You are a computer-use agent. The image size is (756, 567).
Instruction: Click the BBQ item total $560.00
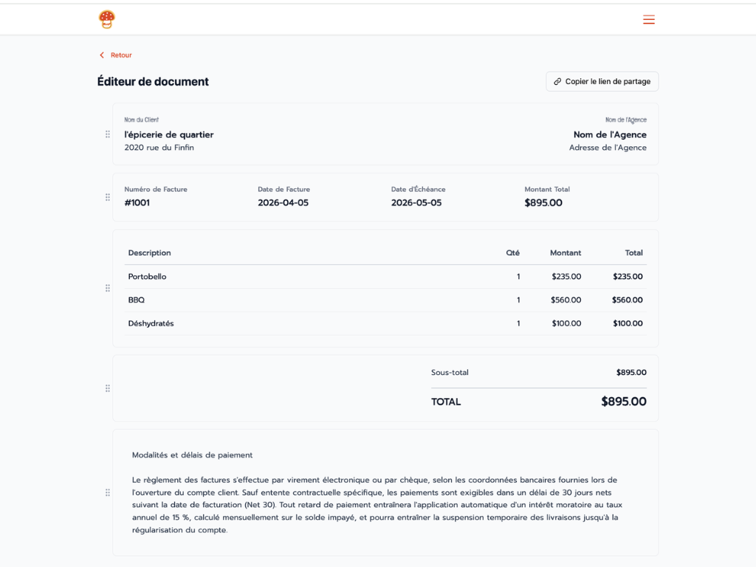[x=629, y=300]
